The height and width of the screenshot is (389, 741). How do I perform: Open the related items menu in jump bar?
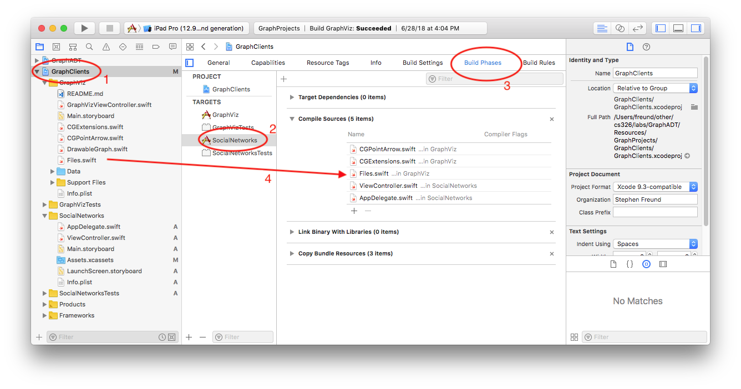tap(190, 47)
